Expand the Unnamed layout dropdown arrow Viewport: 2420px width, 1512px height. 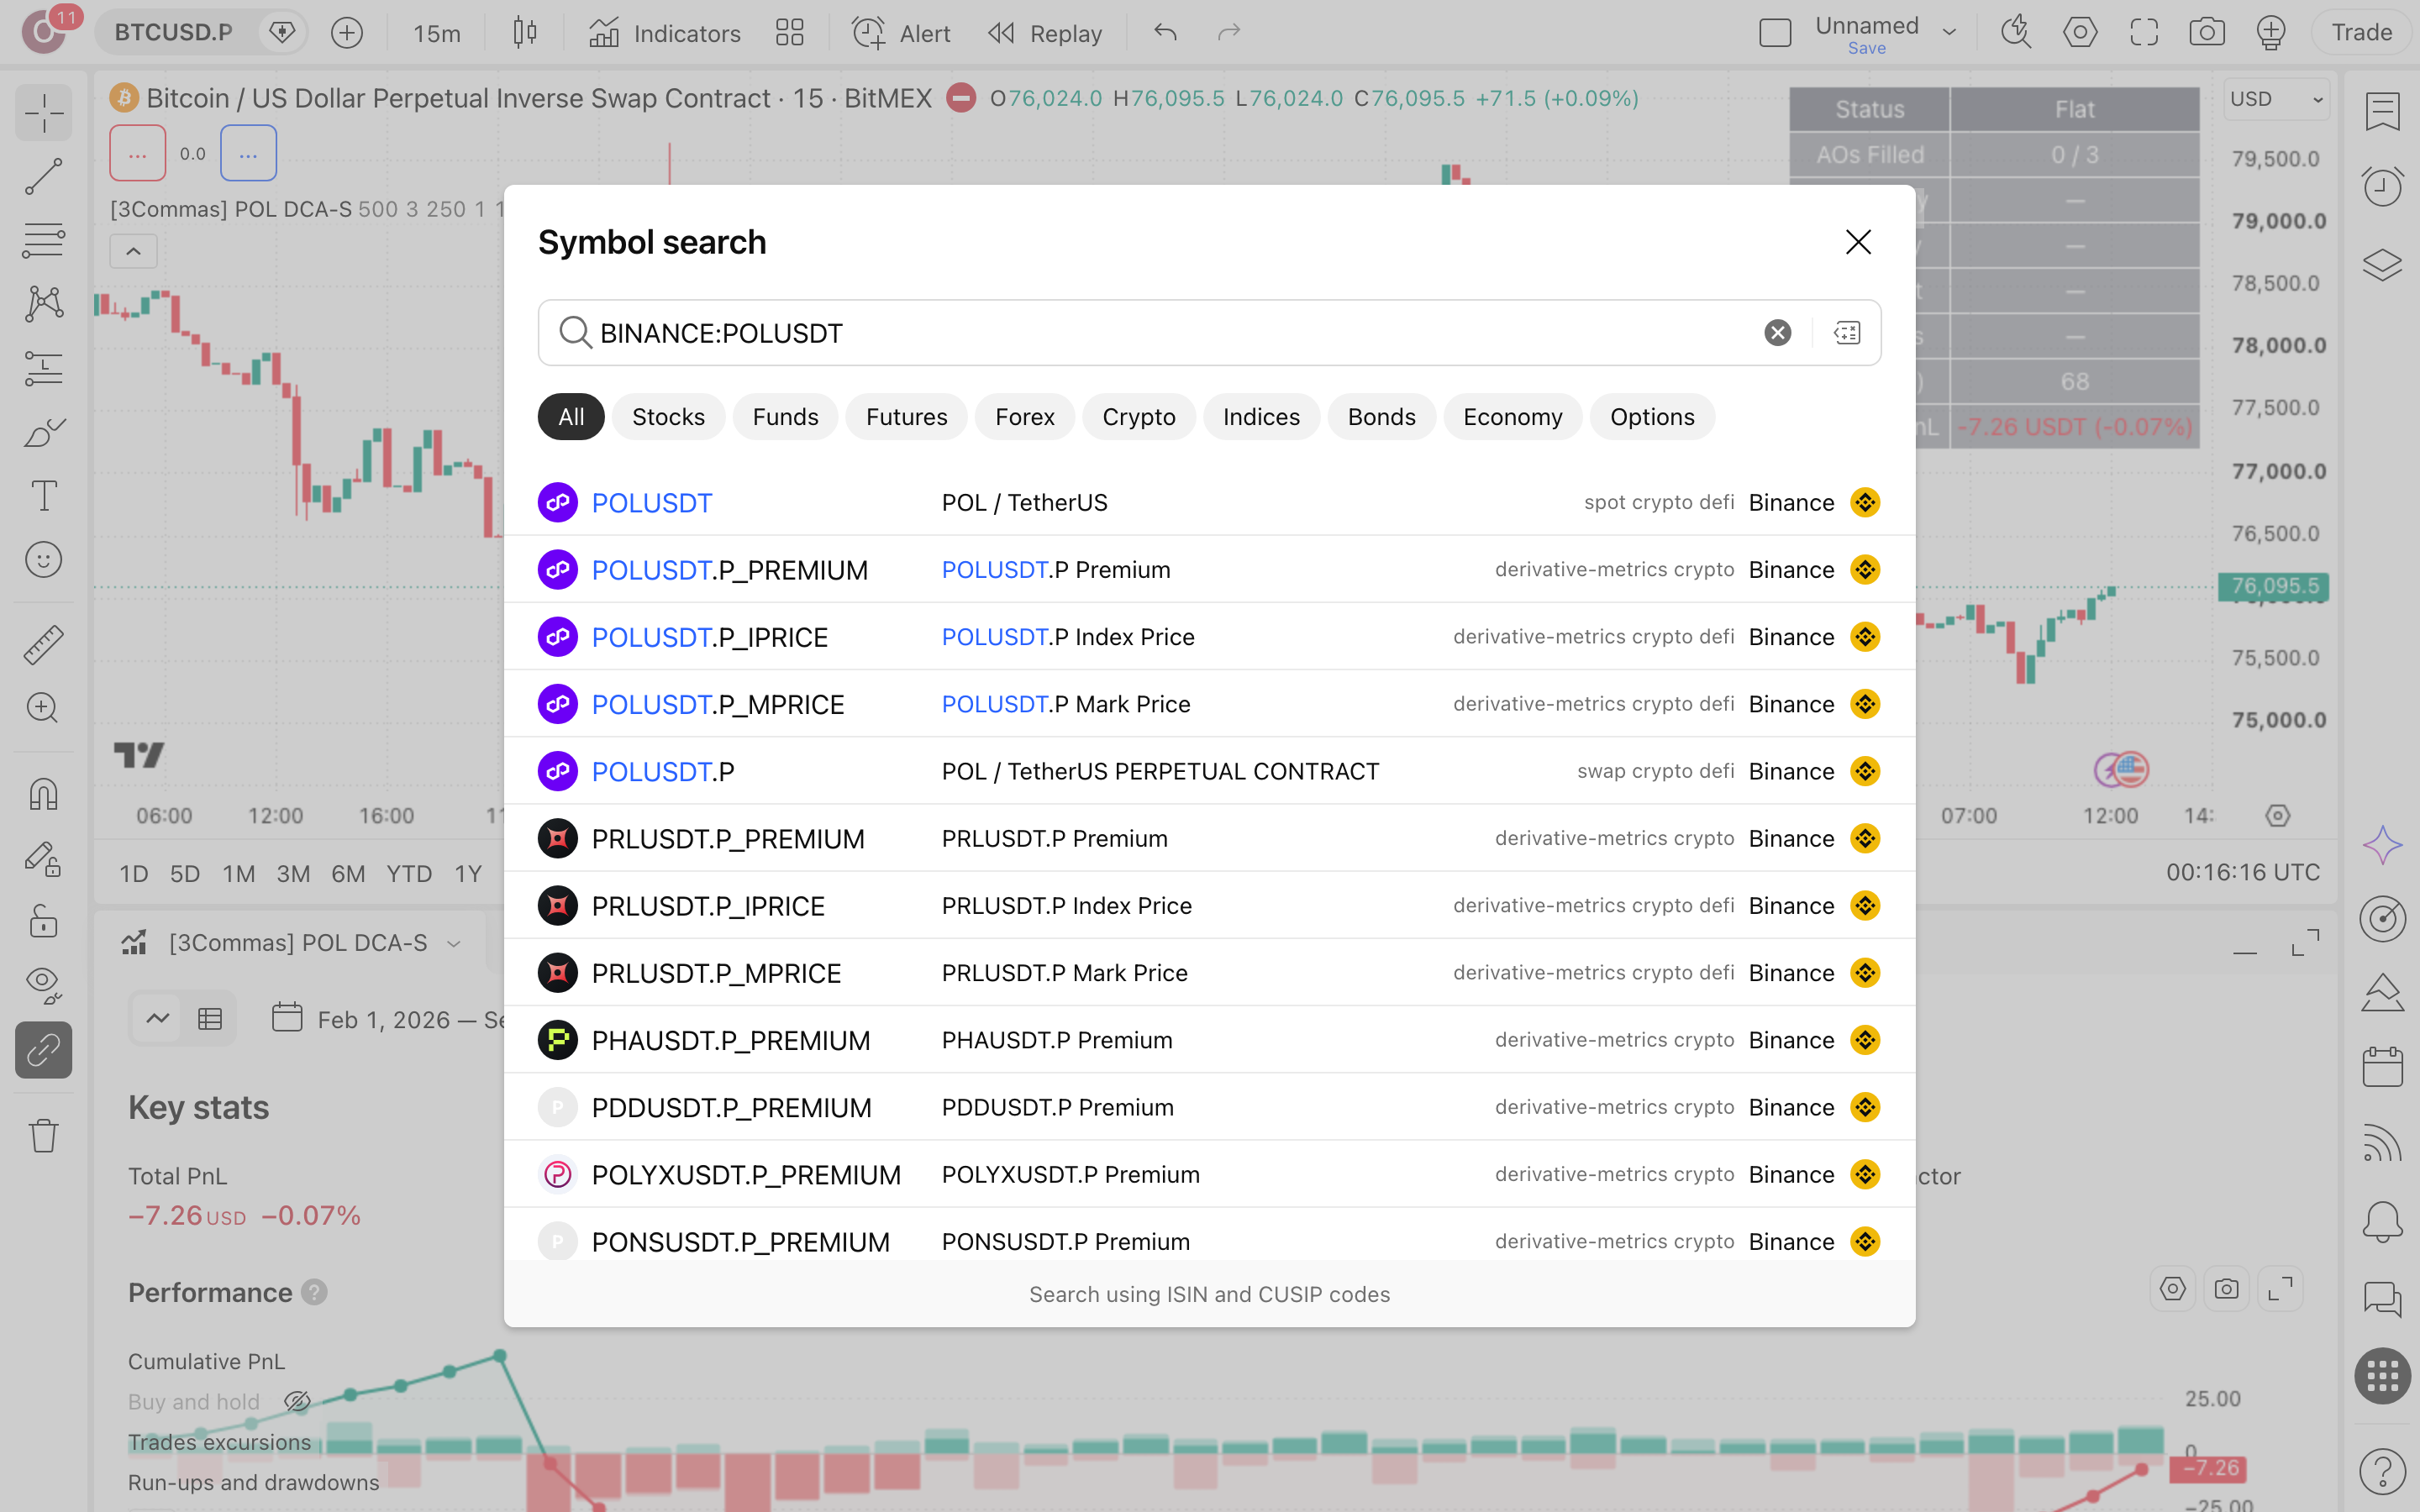coord(1949,32)
